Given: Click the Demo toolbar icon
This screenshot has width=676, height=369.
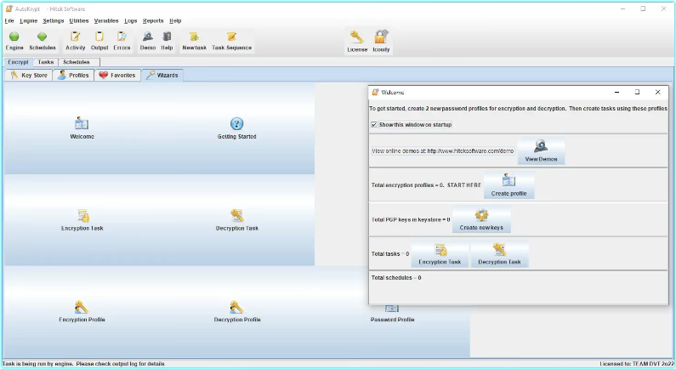Looking at the screenshot, I should [x=147, y=41].
